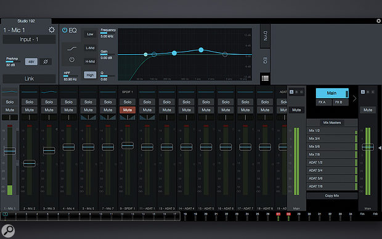Select the High EQ band

coord(90,75)
